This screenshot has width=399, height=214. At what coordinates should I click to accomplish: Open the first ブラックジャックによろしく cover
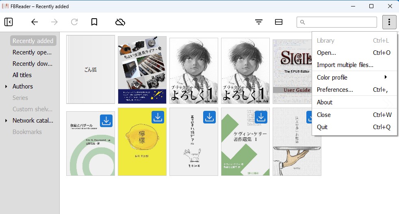(x=194, y=71)
